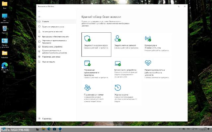Open the Device security laptop tile icon
The image size is (212, 132).
[x=118, y=63]
